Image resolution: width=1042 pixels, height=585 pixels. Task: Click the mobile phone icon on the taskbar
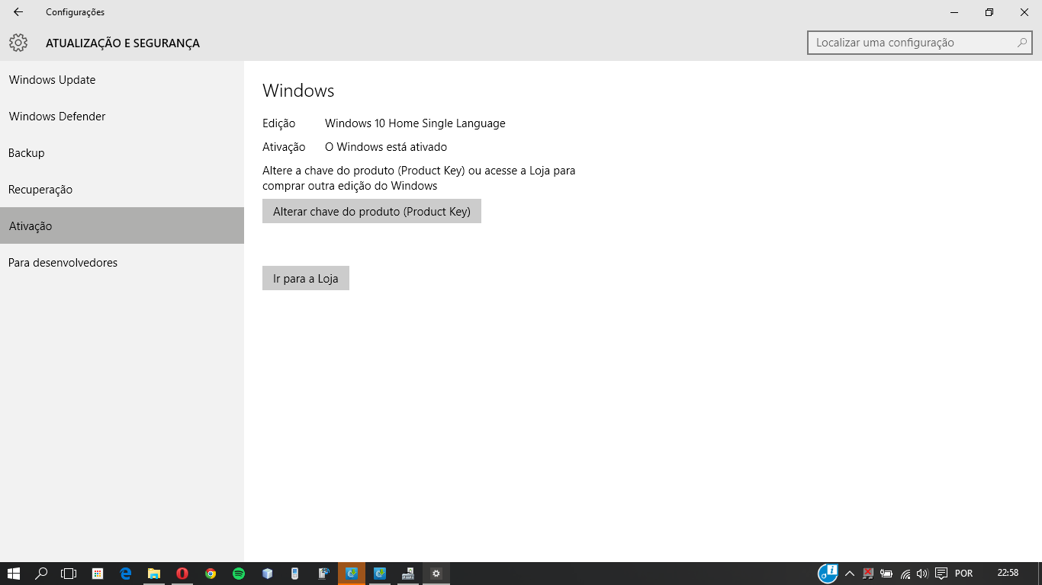tap(295, 574)
